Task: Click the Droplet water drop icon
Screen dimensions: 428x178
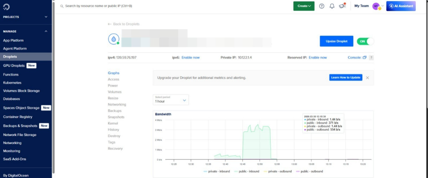Action: [x=113, y=39]
